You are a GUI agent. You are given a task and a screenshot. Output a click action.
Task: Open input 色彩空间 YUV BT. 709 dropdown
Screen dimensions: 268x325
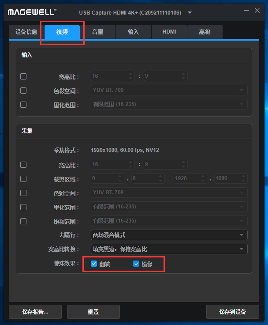click(x=169, y=90)
